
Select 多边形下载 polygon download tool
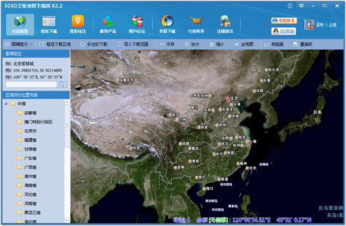[93, 44]
